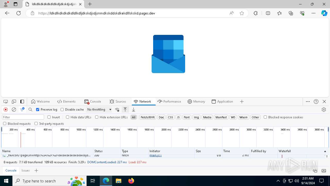
Task: Activate the Inspect element picker icon
Action: coord(6,102)
